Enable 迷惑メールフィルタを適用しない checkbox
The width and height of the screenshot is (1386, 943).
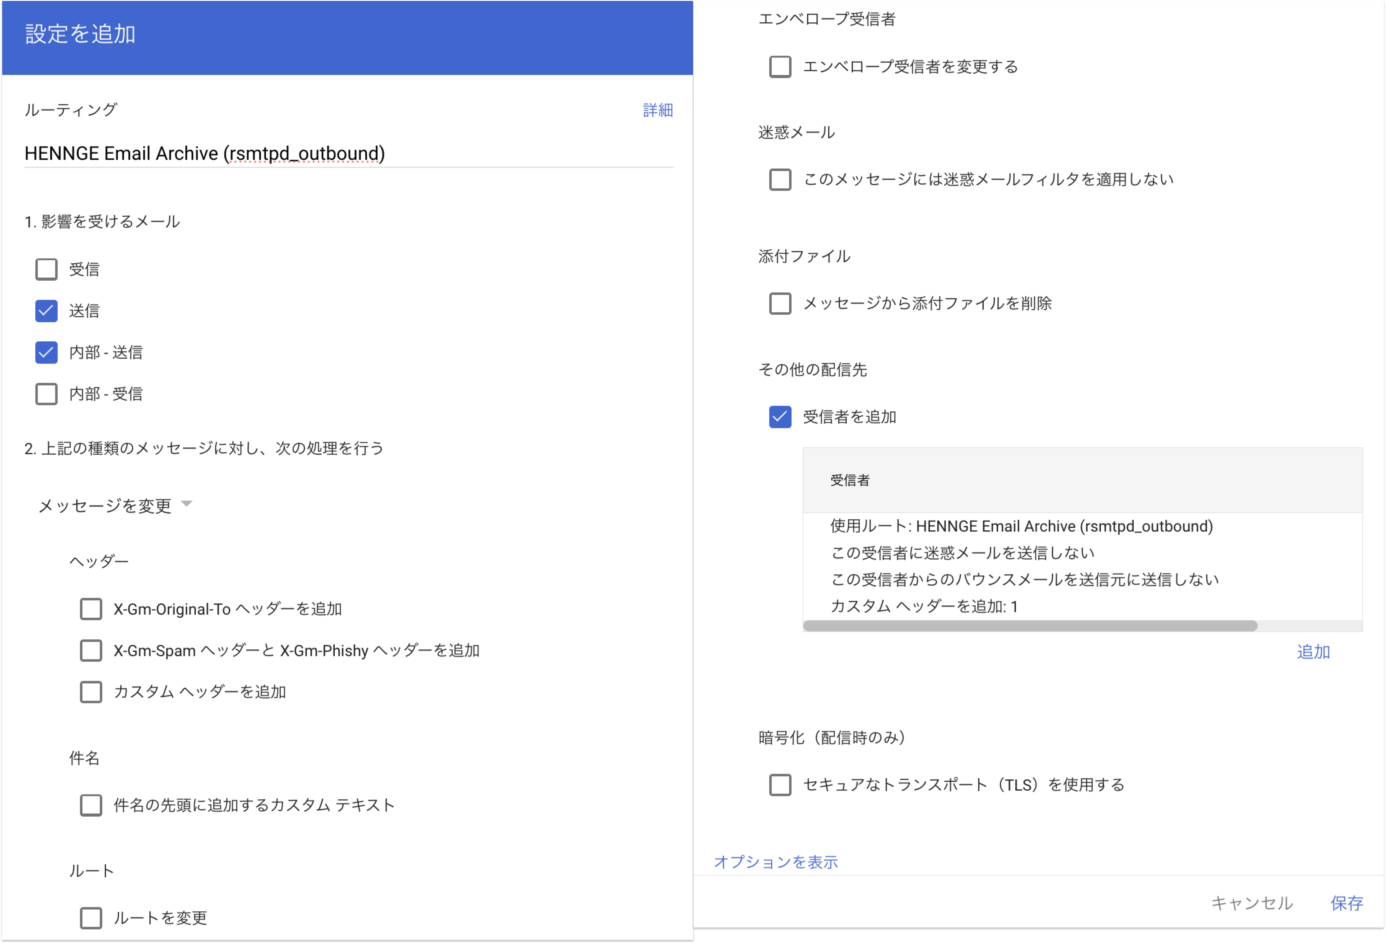[780, 179]
